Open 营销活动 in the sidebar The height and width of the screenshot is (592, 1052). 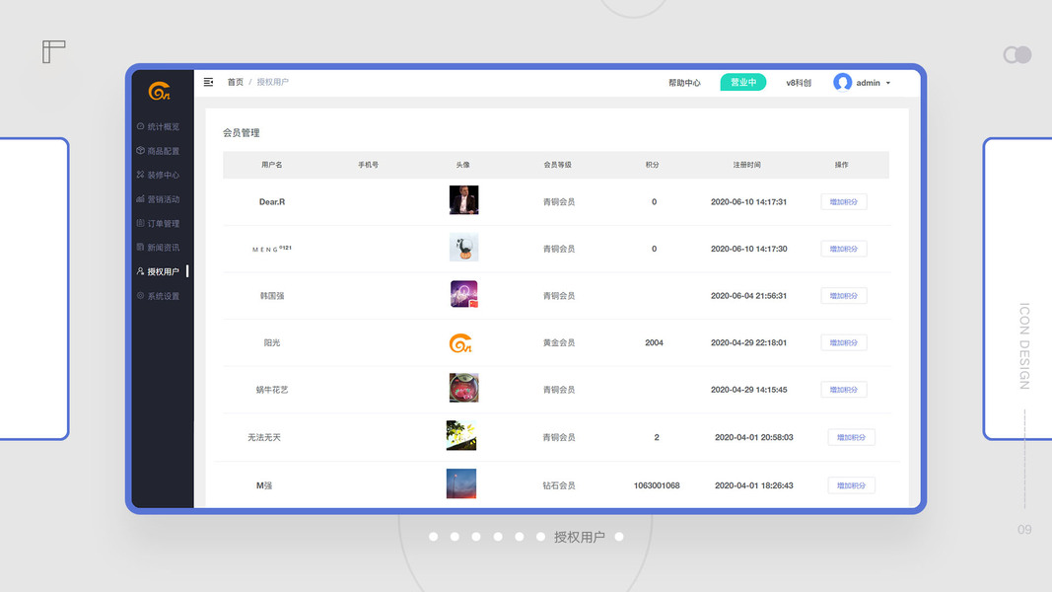point(159,199)
